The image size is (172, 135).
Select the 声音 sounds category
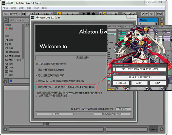click(9, 40)
